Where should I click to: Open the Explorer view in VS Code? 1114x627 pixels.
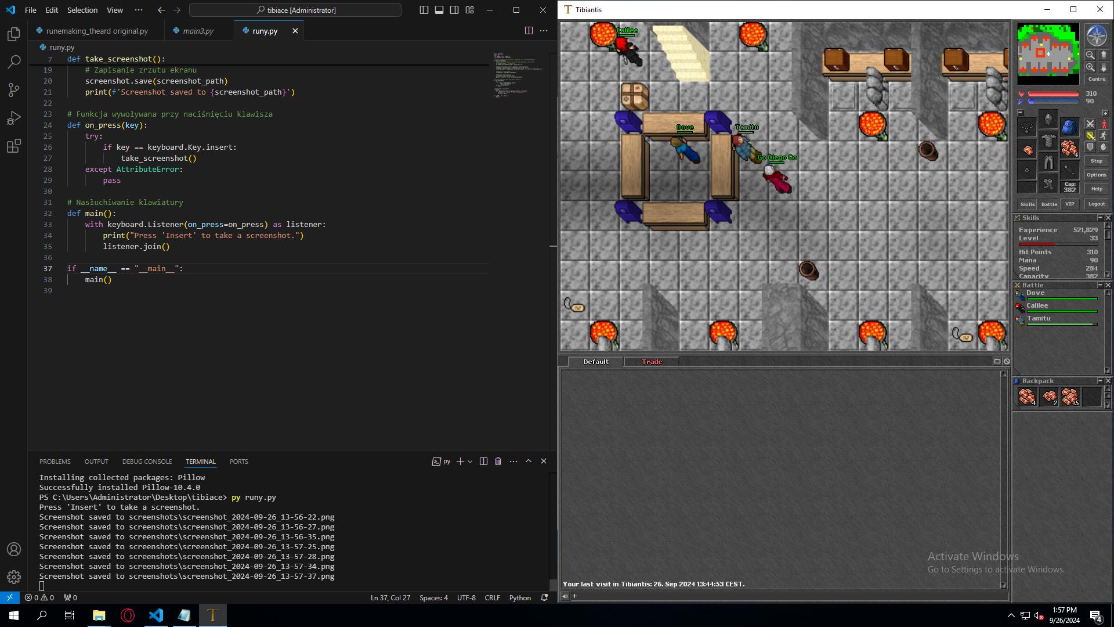pos(14,34)
